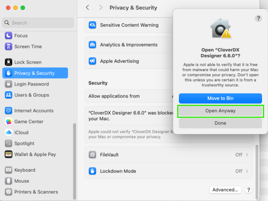The width and height of the screenshot is (268, 201).
Task: Click the sidebar vertical scrollbar
Action: click(x=75, y=161)
